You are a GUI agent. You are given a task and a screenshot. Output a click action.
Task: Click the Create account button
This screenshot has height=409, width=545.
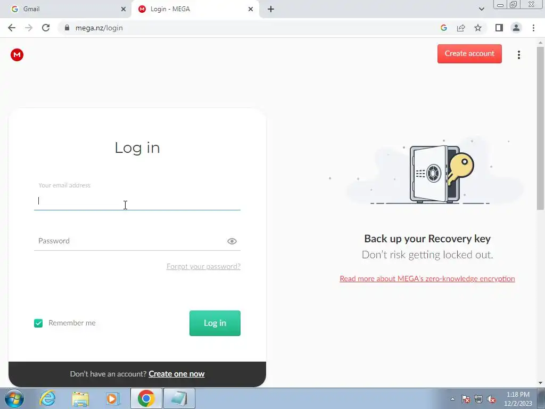pyautogui.click(x=469, y=54)
